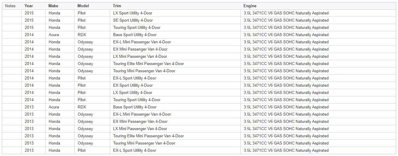Select the 2014 Pilot LX Sport Utility trim
Screen dimensions: 398x156
pos(132,93)
